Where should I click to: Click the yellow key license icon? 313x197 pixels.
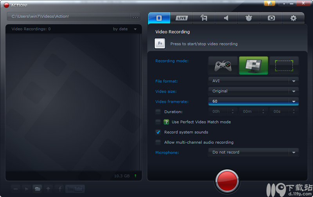(x=270, y=3)
